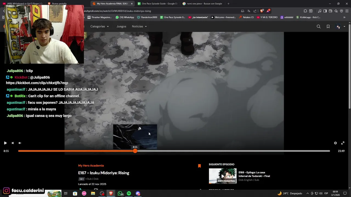The image size is (351, 197).
Task: Toggle the browser sidebar panel
Action: [x=325, y=11]
